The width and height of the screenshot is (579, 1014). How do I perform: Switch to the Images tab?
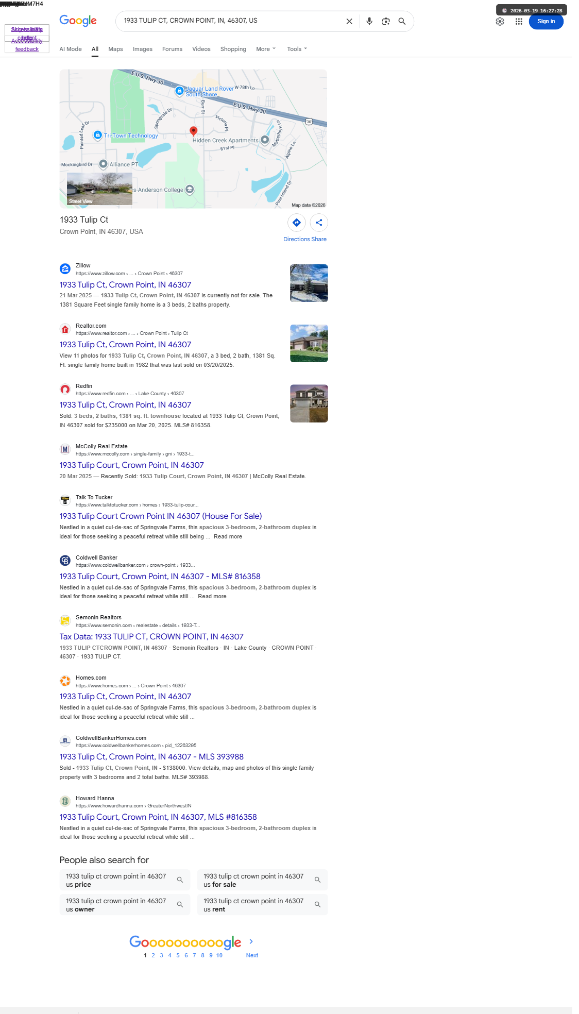143,49
